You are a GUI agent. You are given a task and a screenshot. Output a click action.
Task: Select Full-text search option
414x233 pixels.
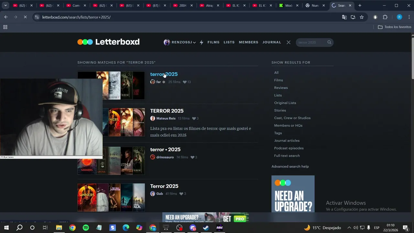click(x=287, y=156)
